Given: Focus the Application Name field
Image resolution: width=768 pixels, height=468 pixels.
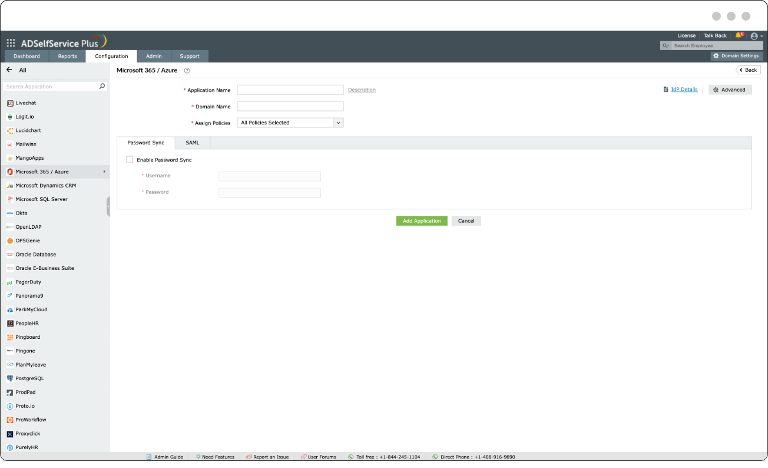Looking at the screenshot, I should (x=290, y=90).
